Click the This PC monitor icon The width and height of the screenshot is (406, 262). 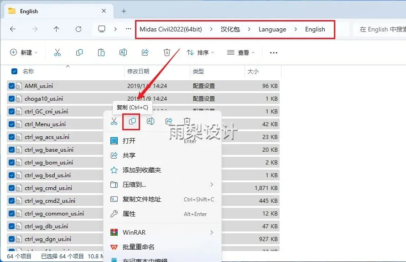point(102,29)
